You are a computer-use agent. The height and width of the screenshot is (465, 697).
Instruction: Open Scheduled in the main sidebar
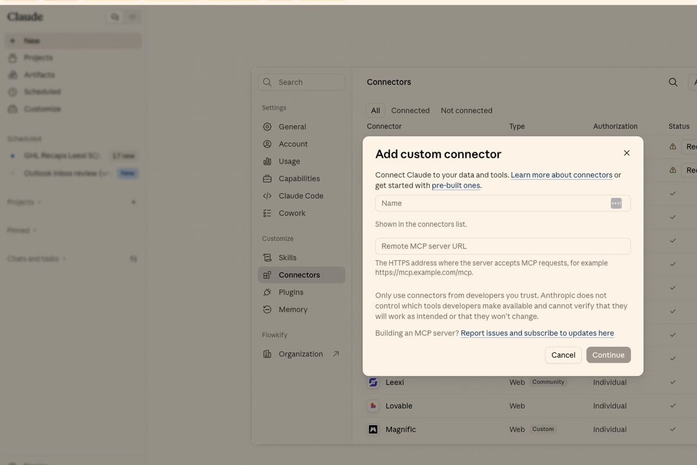click(x=73, y=92)
